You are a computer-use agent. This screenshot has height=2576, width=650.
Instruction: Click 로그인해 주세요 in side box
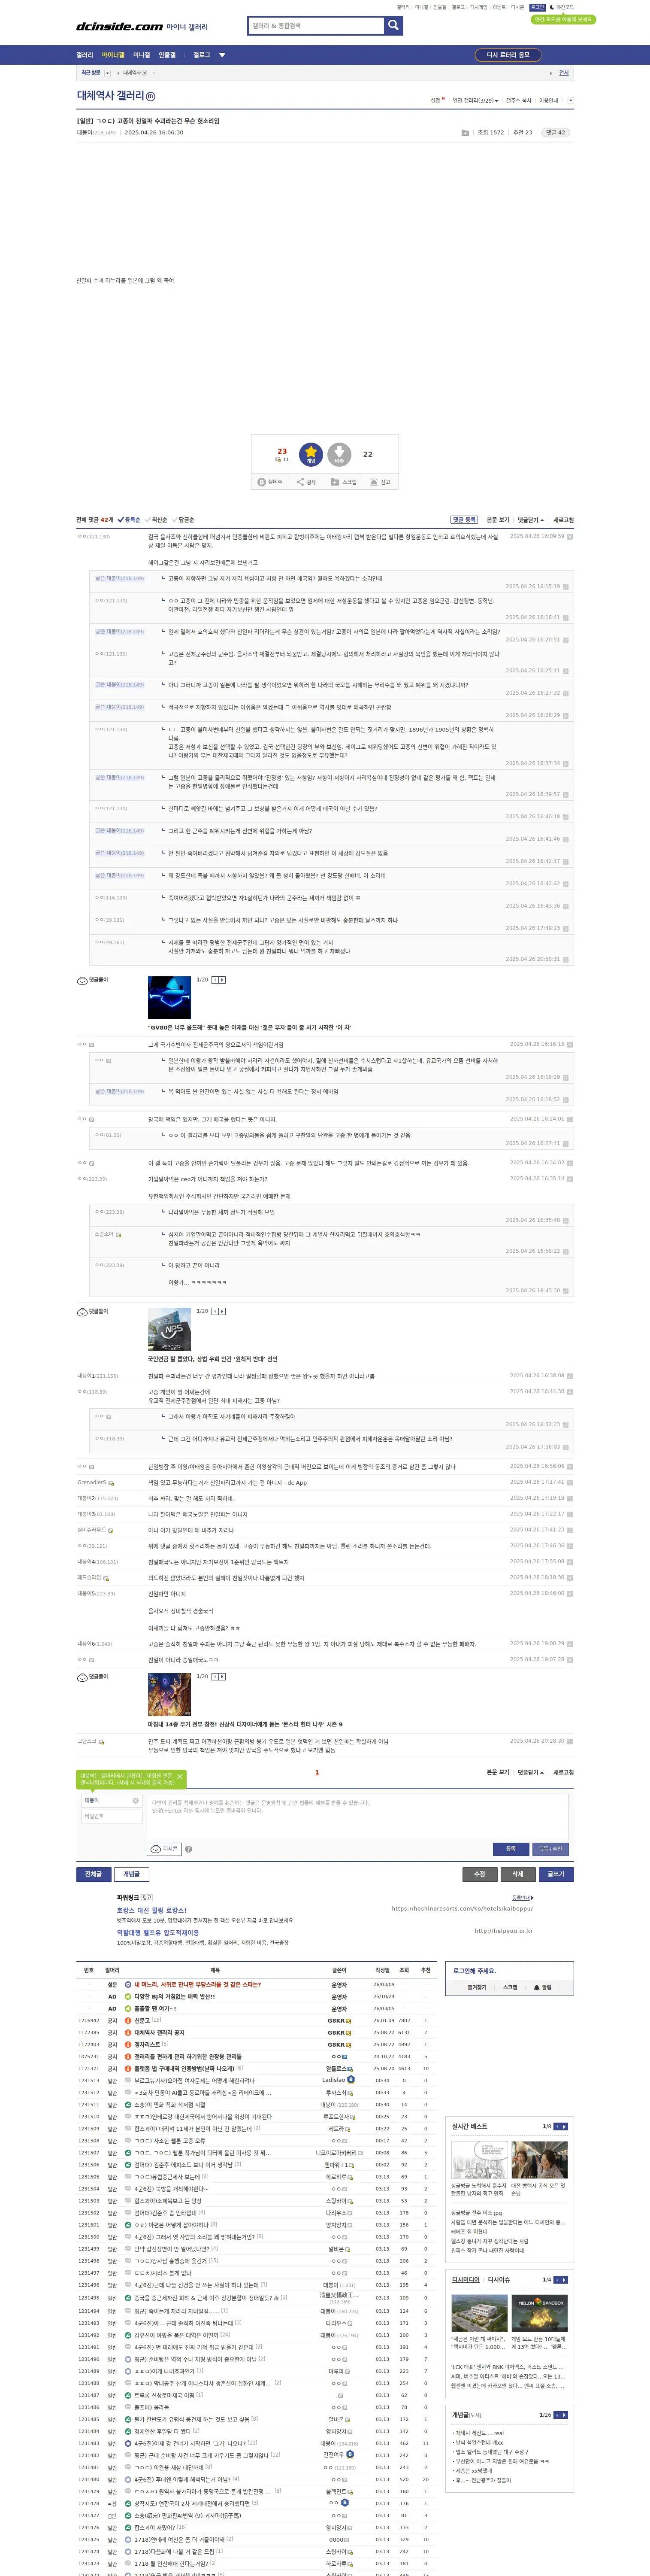point(475,1971)
